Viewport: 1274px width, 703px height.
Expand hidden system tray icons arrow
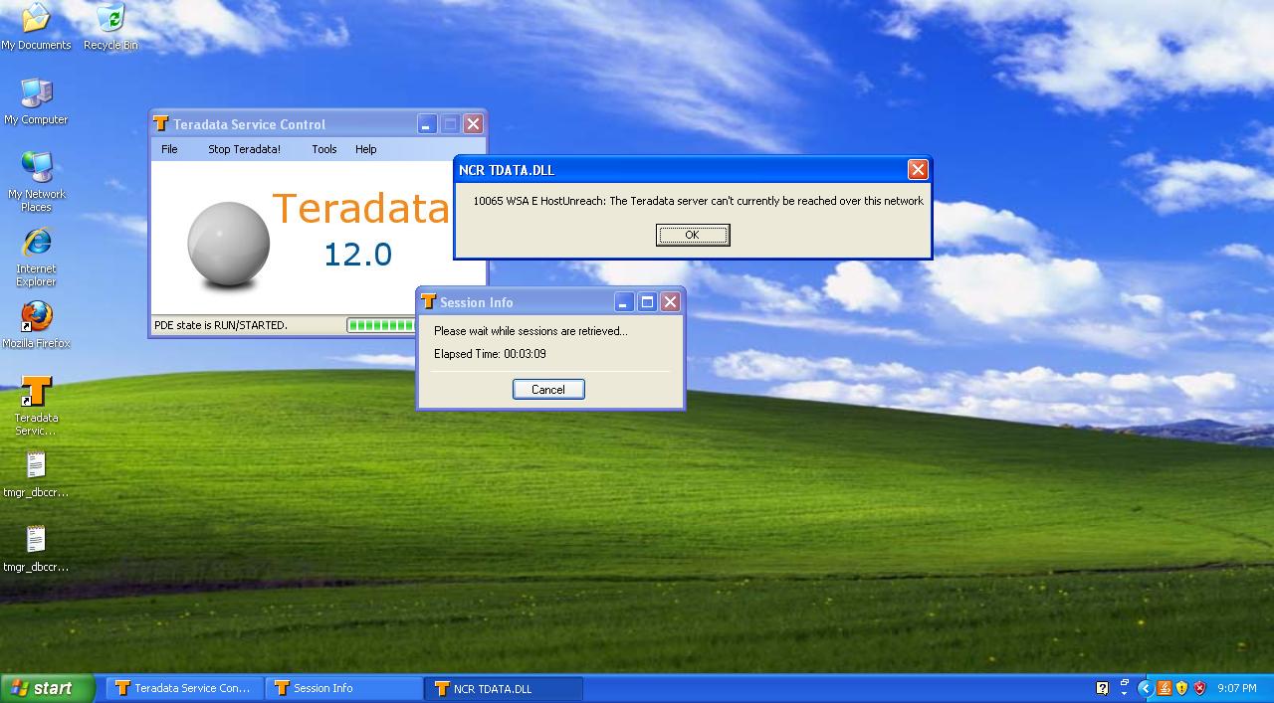(x=1144, y=688)
